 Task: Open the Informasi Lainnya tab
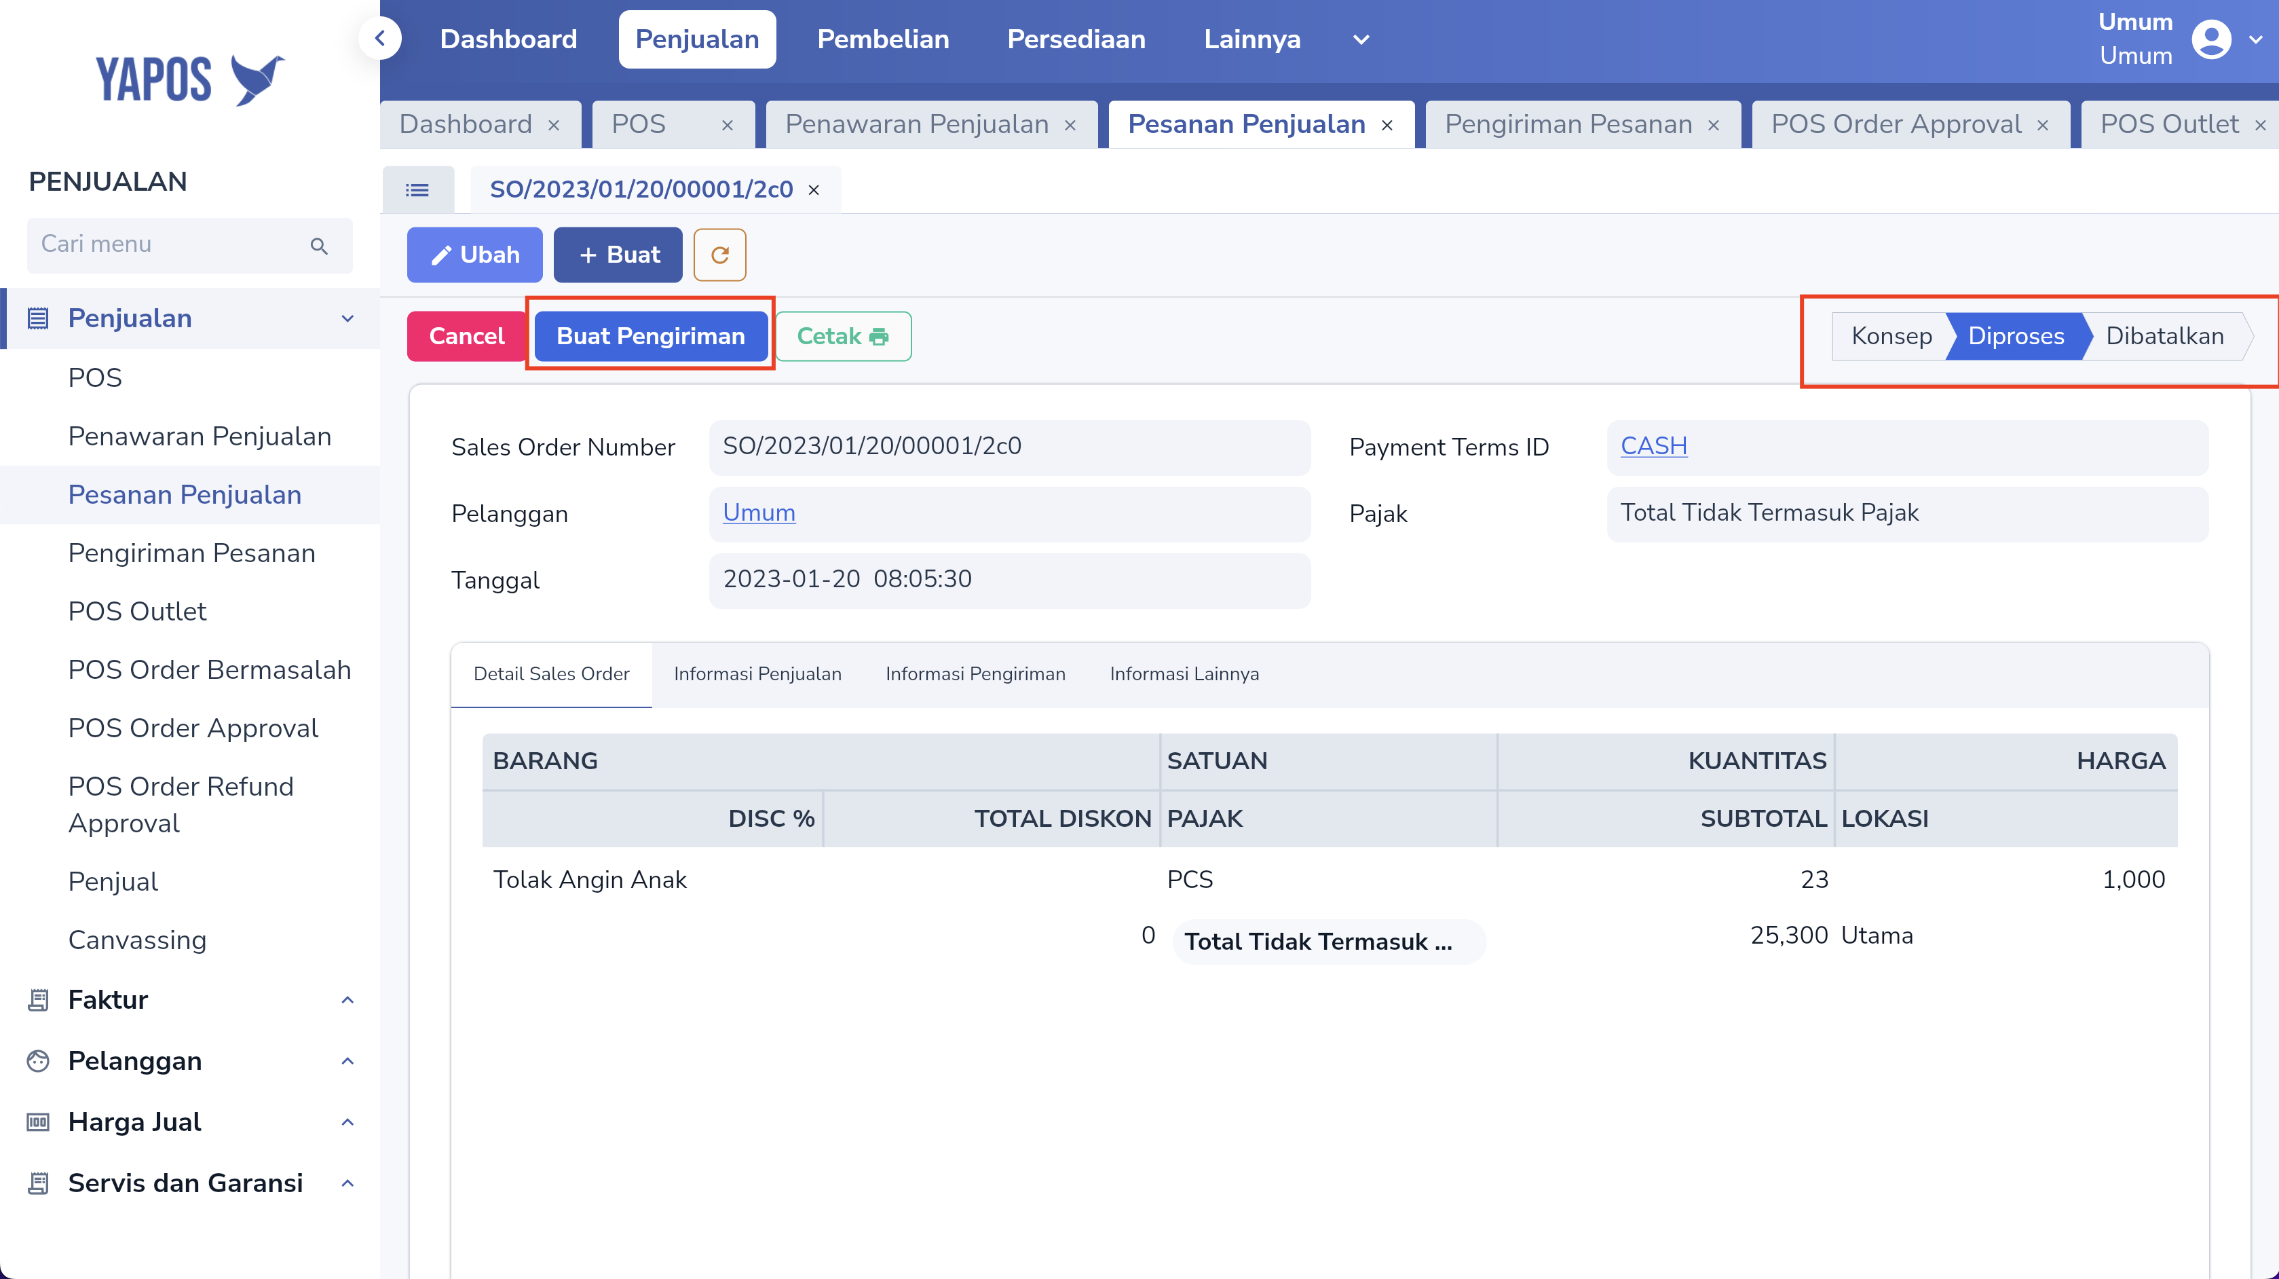click(x=1184, y=673)
